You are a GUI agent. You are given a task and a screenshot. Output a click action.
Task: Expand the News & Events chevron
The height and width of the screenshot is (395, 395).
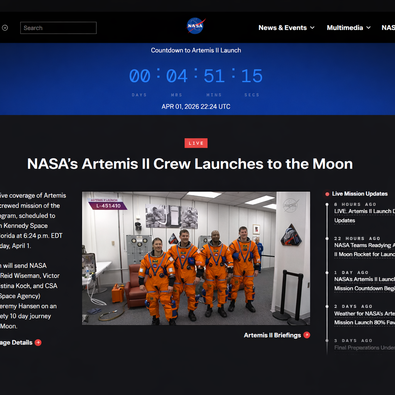[x=312, y=28]
